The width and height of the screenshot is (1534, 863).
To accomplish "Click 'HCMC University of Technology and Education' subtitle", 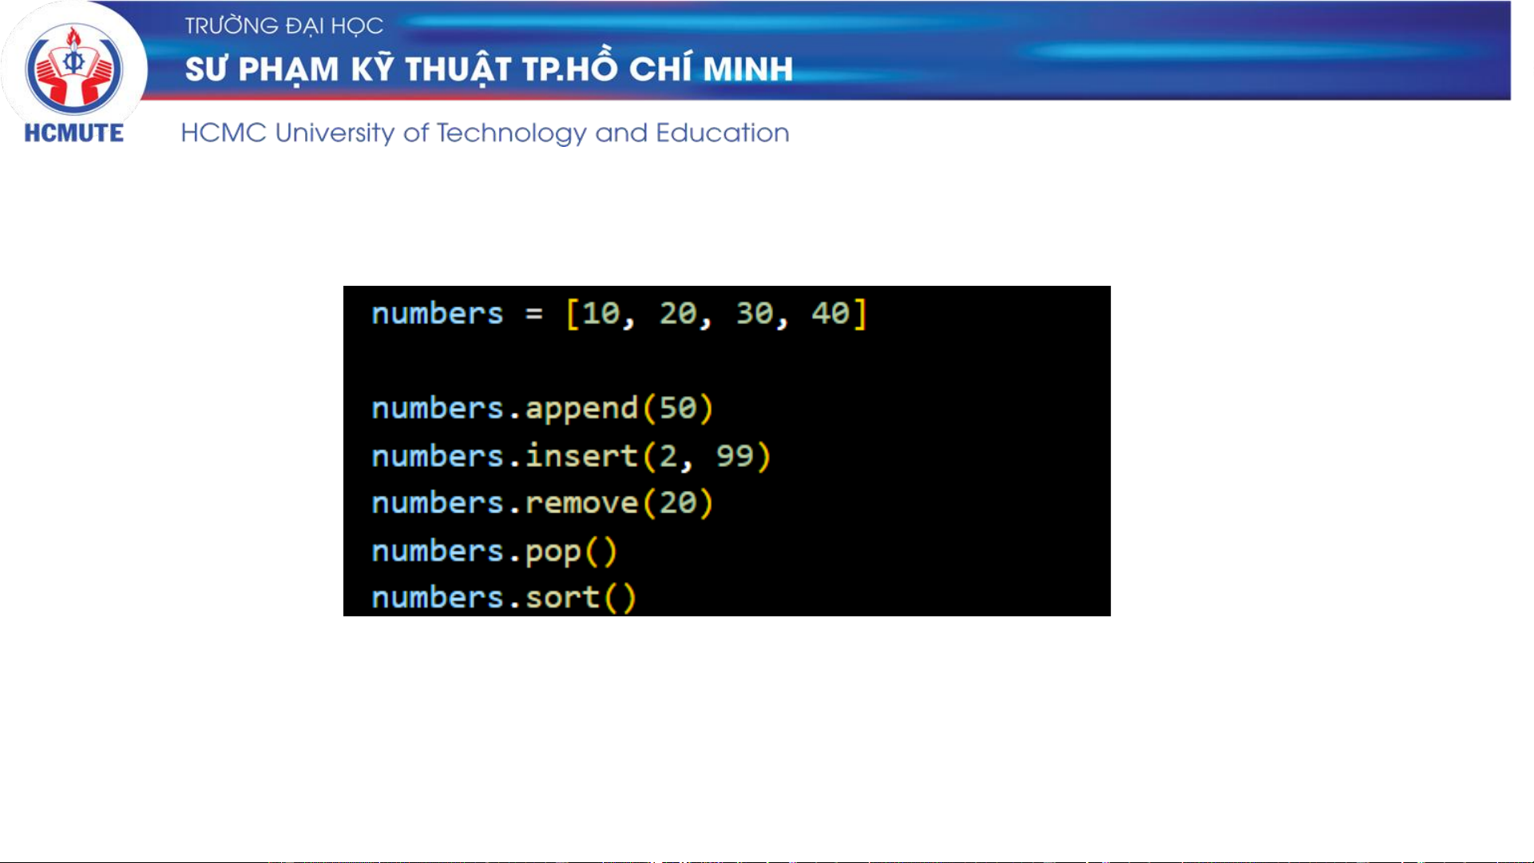I will point(485,133).
